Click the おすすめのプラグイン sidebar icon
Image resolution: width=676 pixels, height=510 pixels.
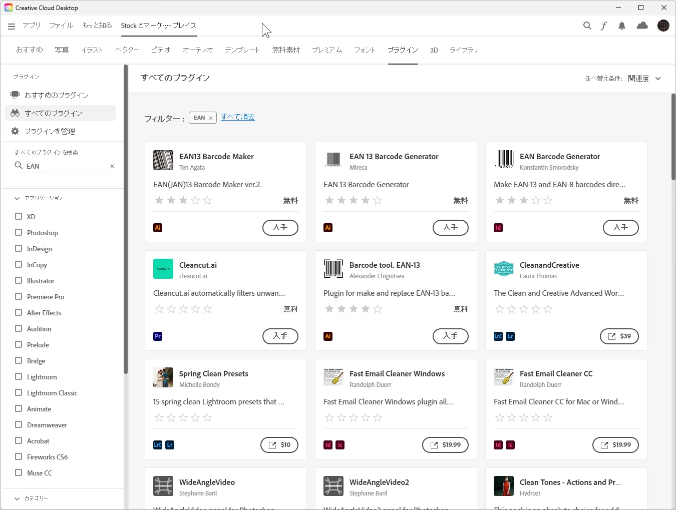pyautogui.click(x=15, y=95)
